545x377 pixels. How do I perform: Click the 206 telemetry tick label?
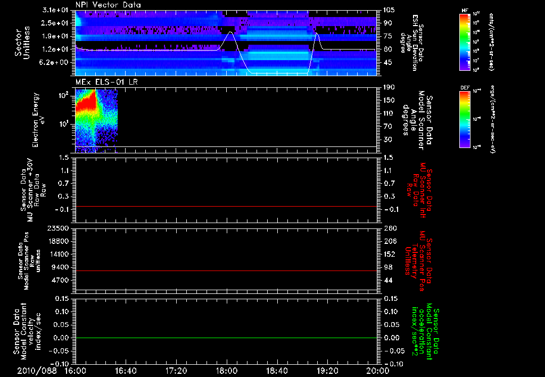(x=389, y=241)
